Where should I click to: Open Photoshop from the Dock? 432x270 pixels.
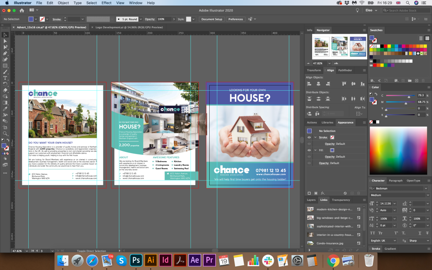135,260
